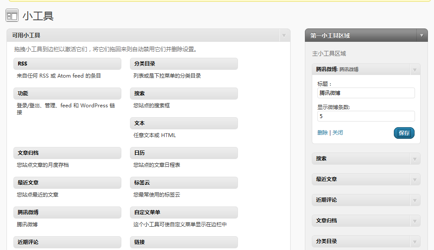
Task: Click the 主小工具区域 description text
Action: coord(329,53)
